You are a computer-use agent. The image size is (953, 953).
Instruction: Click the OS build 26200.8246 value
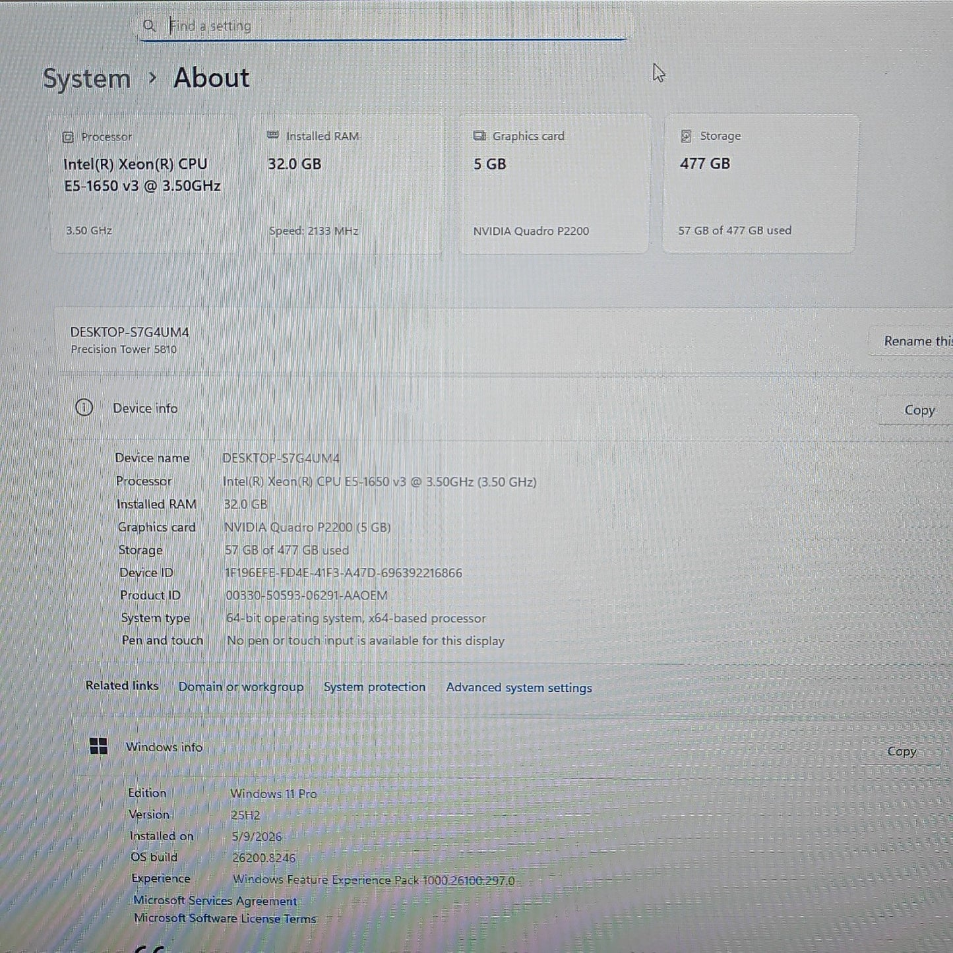(264, 858)
